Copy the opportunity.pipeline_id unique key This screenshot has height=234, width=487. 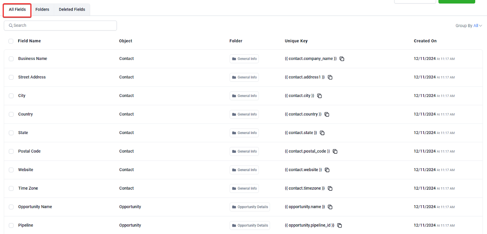(340, 225)
